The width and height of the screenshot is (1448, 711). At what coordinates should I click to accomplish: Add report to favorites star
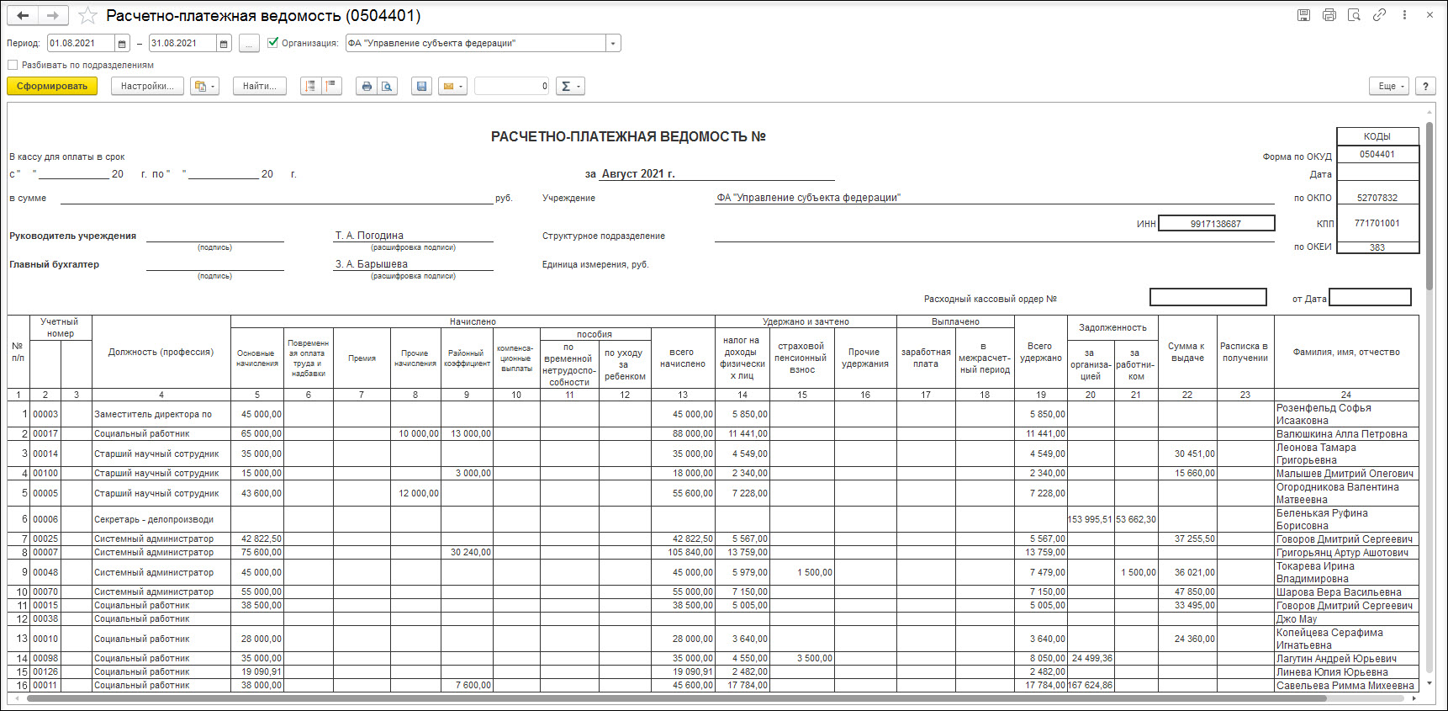click(87, 15)
